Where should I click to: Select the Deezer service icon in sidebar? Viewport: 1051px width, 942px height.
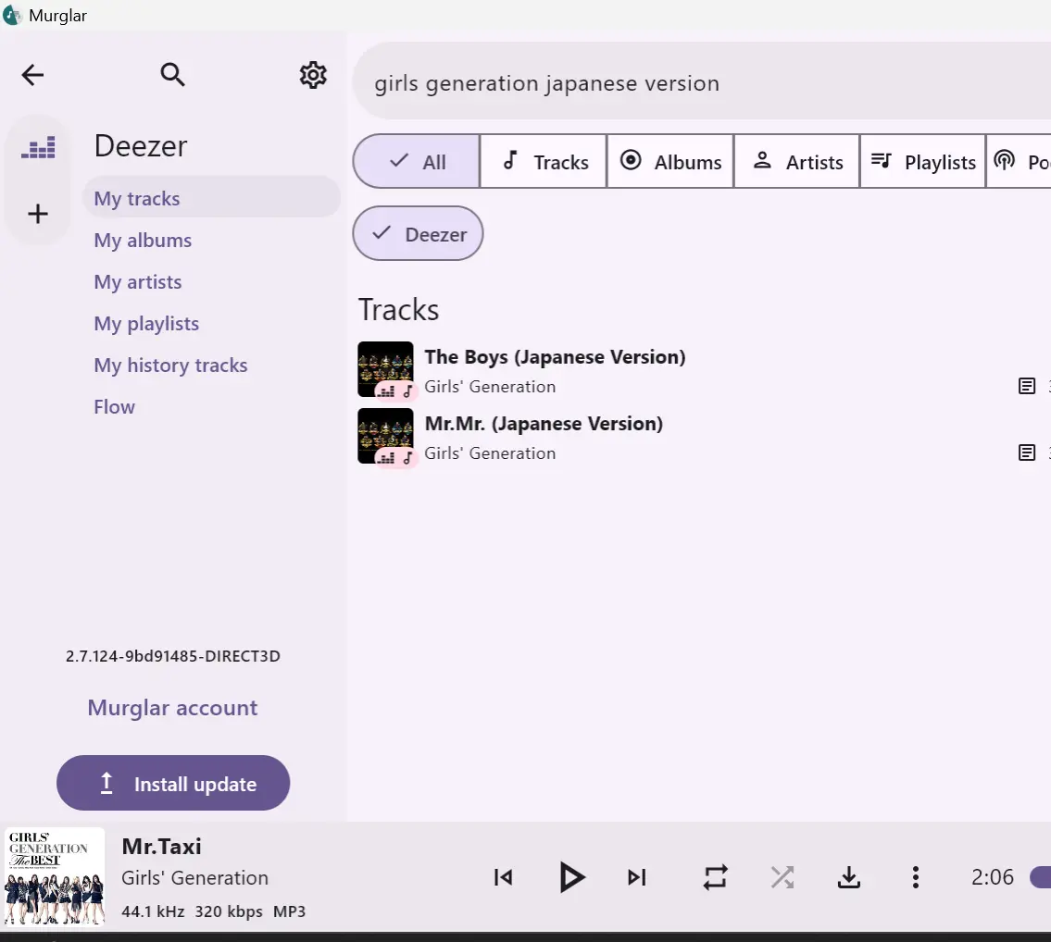(38, 148)
